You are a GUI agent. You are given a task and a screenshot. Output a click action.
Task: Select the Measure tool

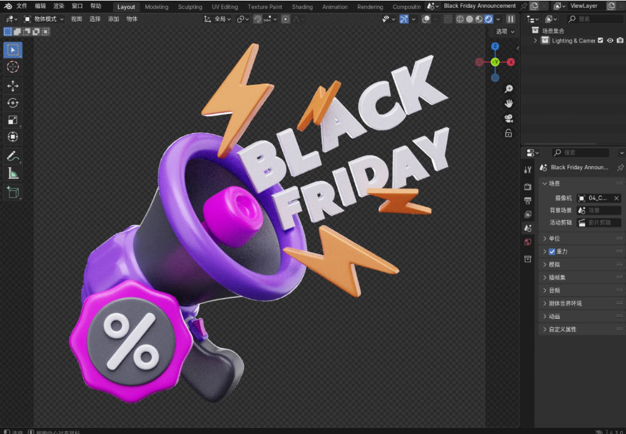point(13,173)
